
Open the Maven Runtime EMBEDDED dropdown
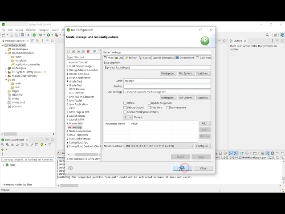(159, 146)
